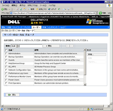Switch to the ネットワーク tab
Screen dimensions: 113x111
point(18,27)
